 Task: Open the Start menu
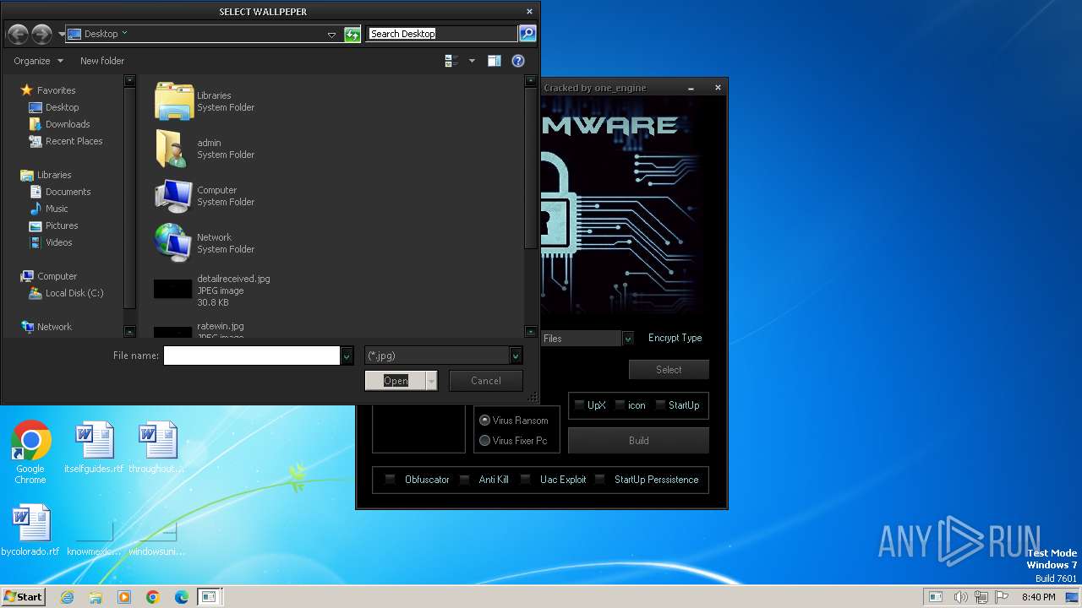pyautogui.click(x=23, y=597)
